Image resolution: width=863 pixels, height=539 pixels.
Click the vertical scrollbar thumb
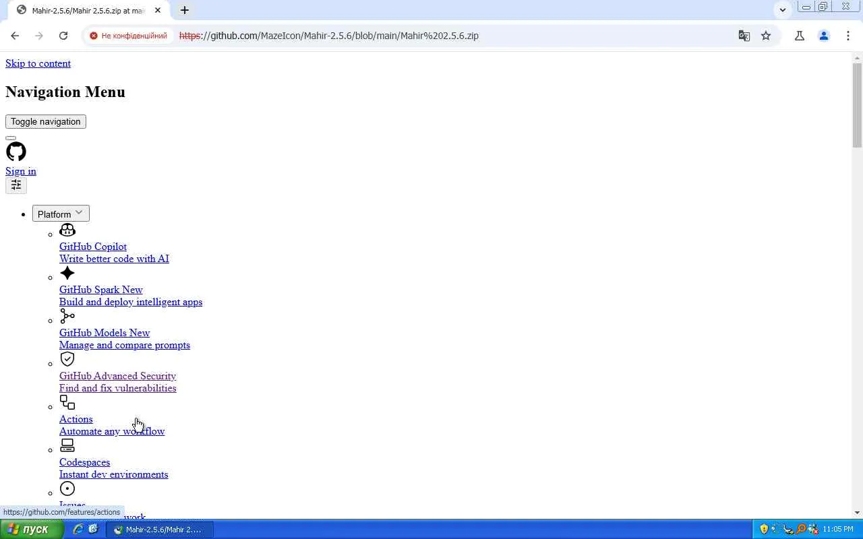(x=857, y=104)
